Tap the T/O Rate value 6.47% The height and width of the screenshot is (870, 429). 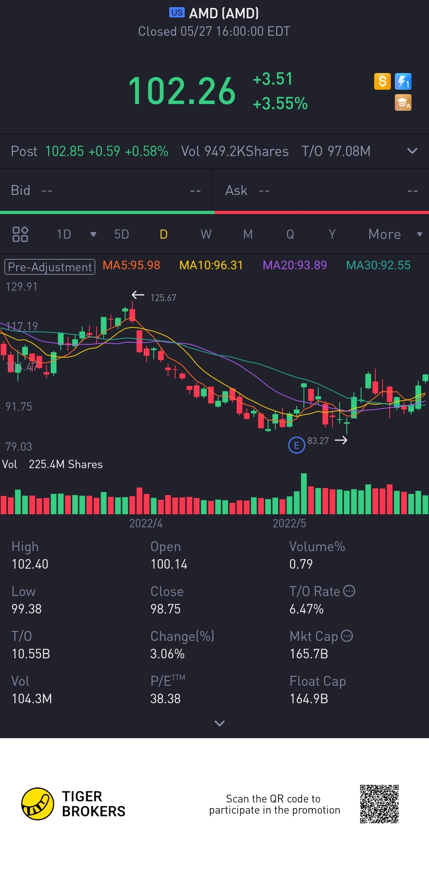[x=306, y=609]
